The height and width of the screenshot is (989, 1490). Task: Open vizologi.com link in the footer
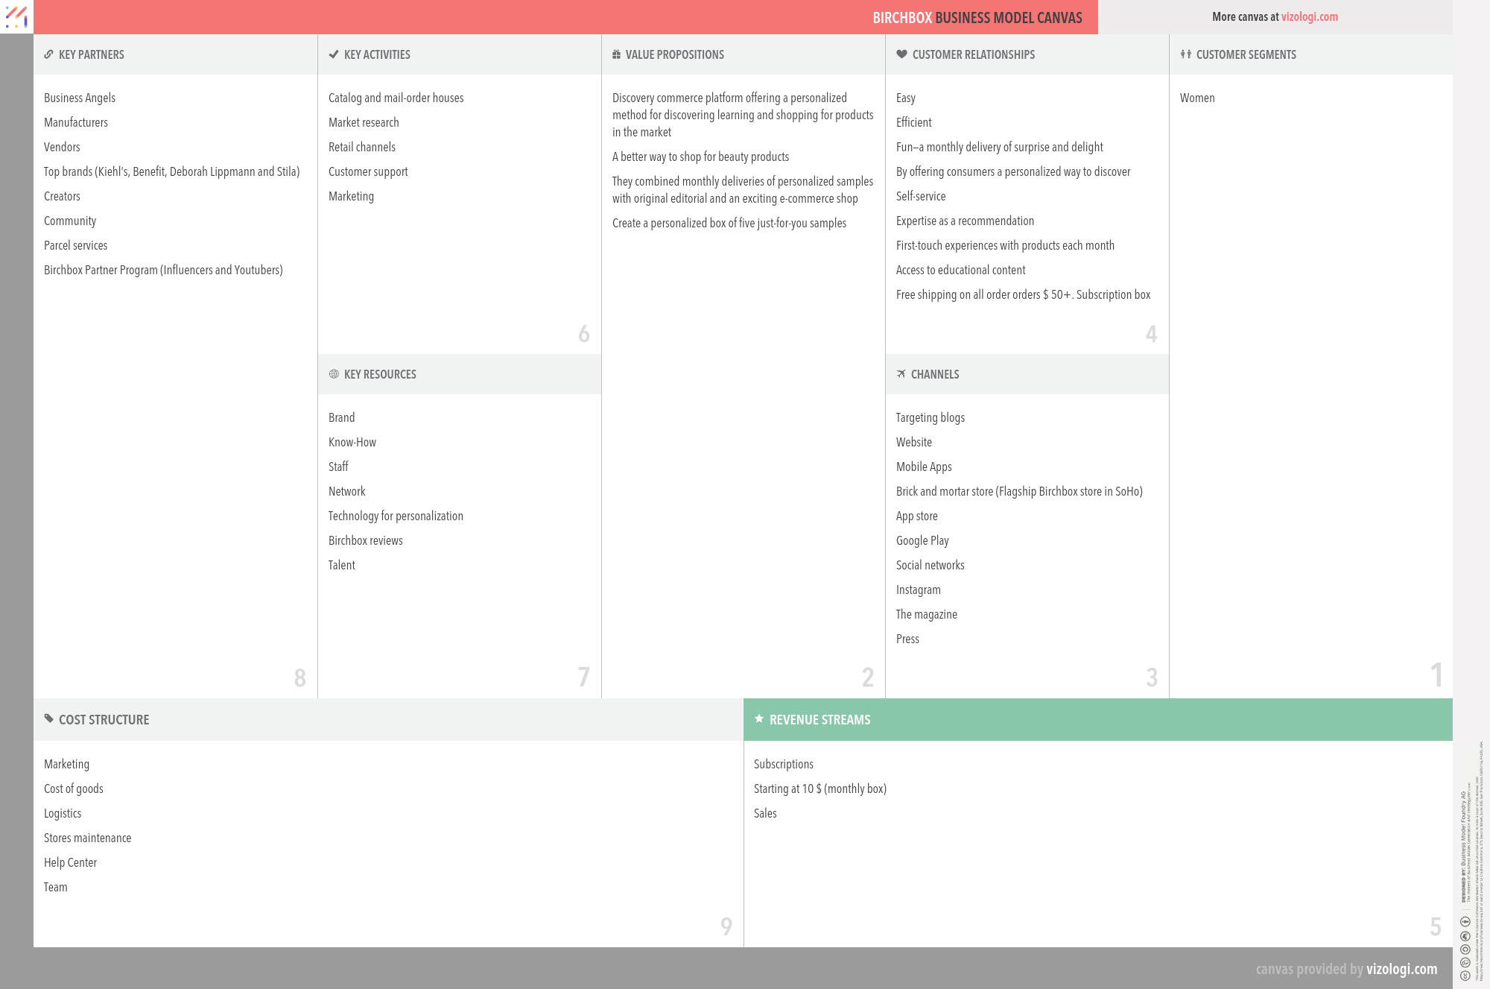click(1401, 969)
